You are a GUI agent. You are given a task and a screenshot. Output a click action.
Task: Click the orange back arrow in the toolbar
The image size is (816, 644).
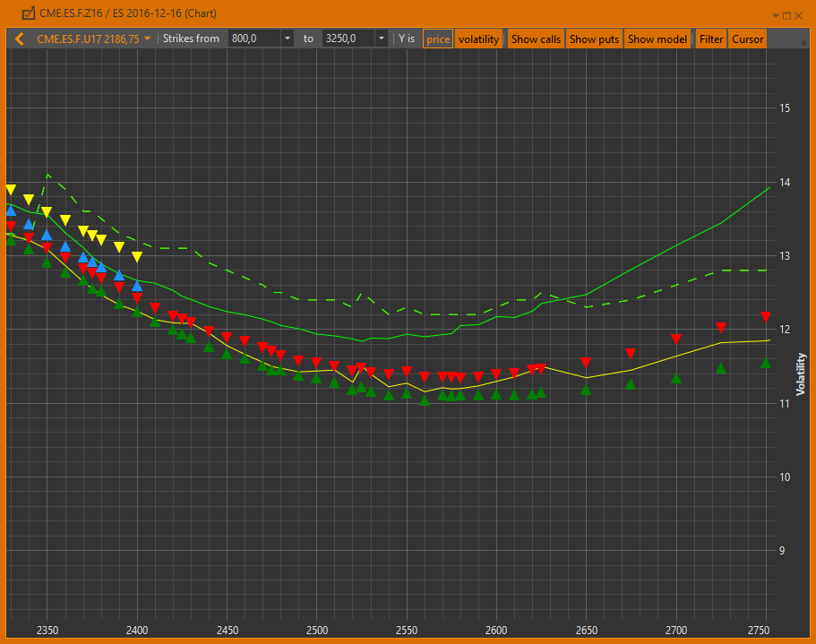coord(19,39)
